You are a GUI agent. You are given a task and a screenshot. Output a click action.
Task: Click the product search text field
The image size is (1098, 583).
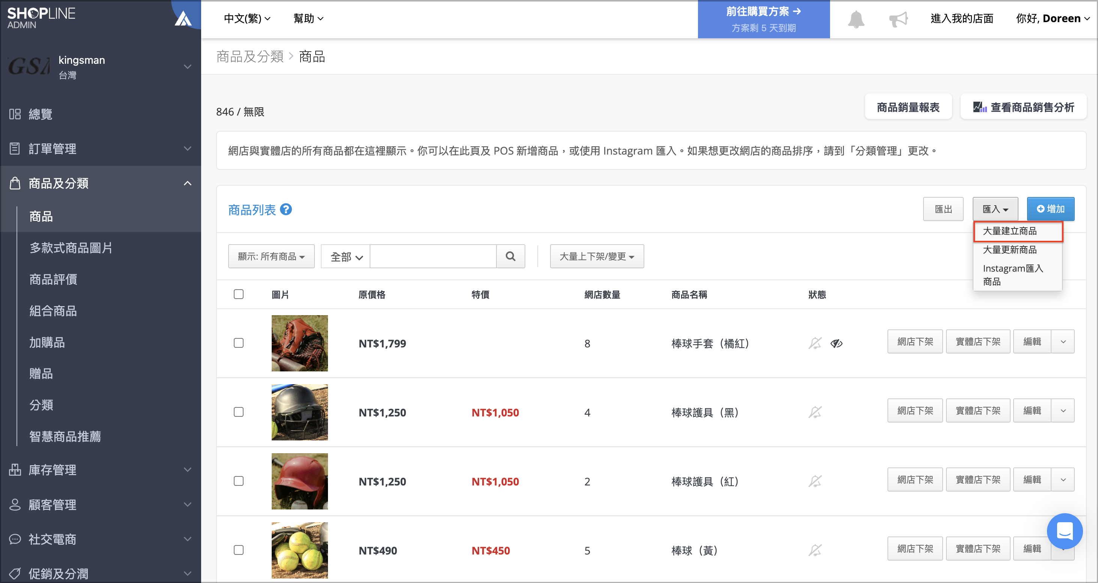coord(433,256)
